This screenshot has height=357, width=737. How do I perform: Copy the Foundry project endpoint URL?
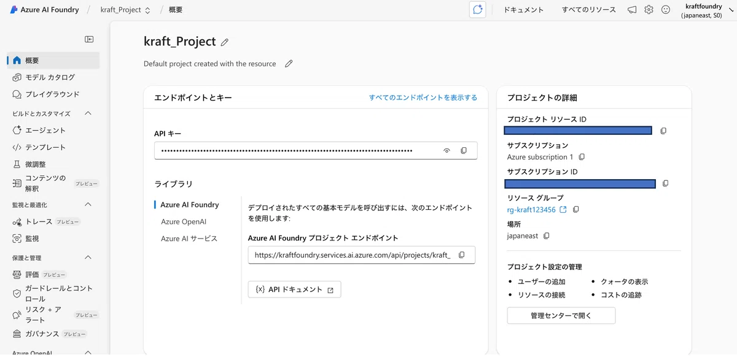(x=462, y=255)
